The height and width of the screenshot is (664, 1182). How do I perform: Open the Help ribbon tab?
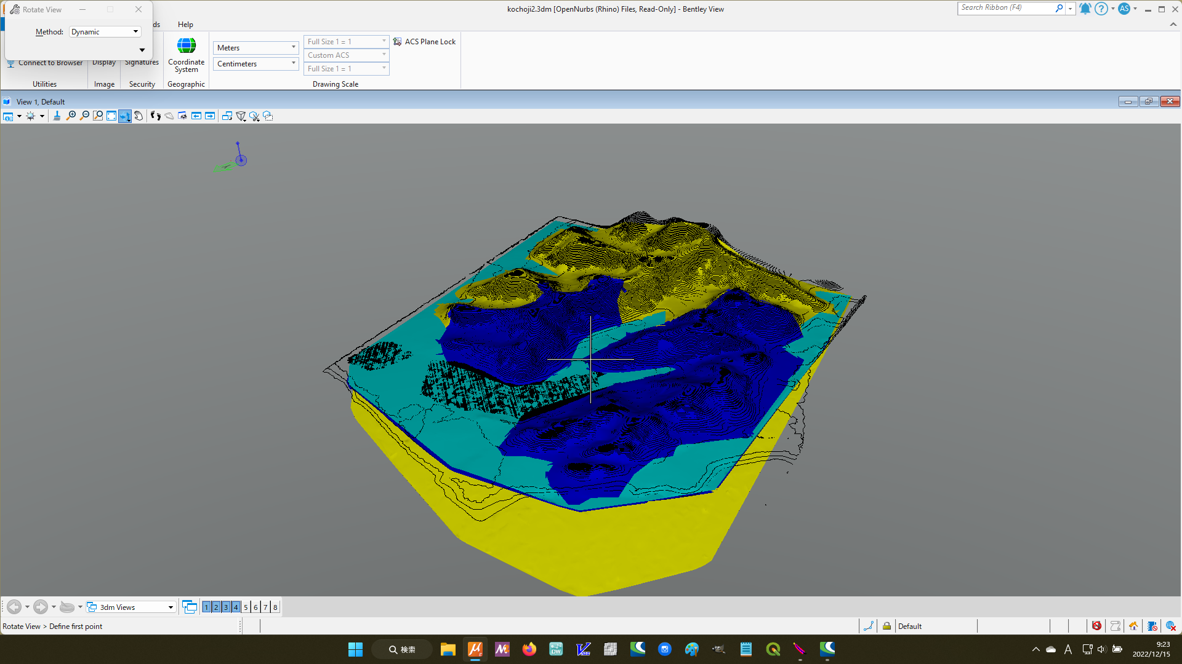[185, 25]
